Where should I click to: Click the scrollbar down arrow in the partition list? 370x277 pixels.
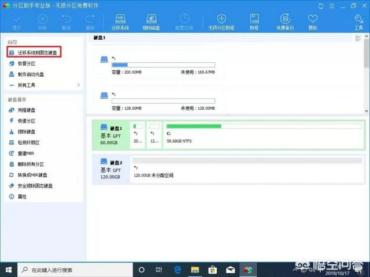[367, 111]
